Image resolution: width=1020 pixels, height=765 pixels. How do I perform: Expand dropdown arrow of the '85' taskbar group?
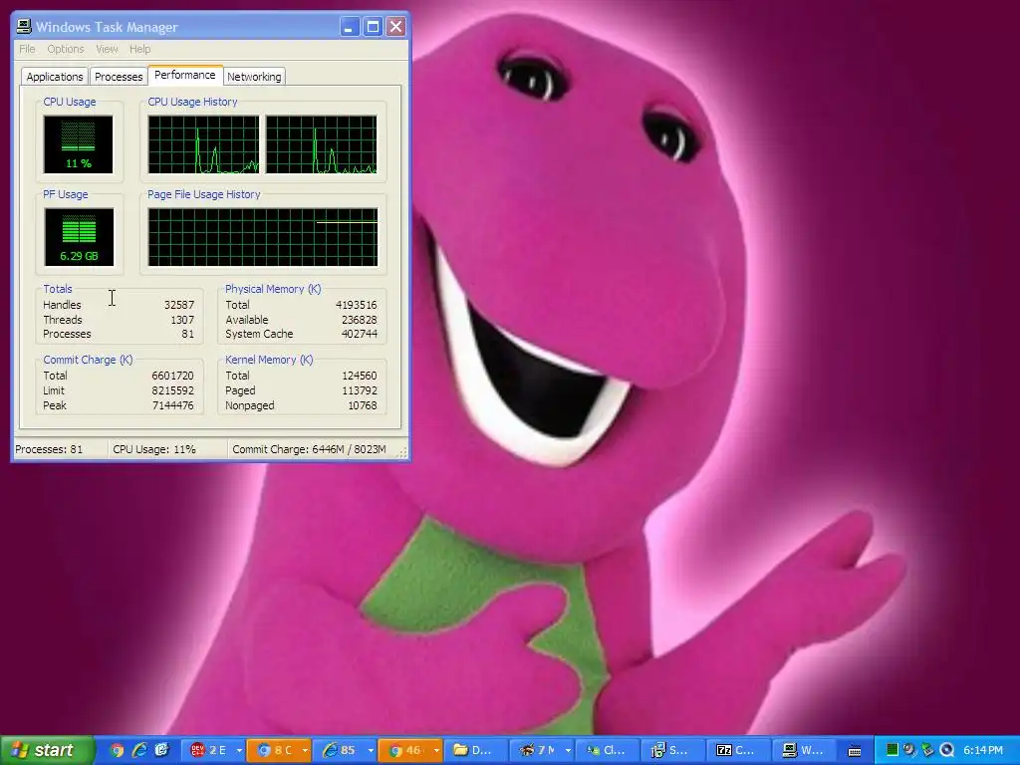(371, 751)
